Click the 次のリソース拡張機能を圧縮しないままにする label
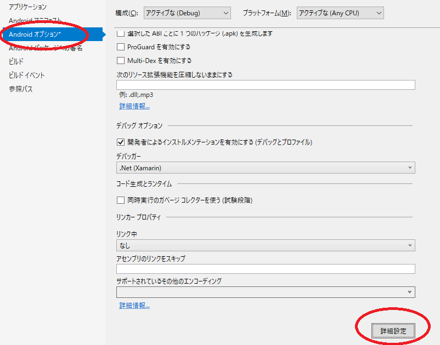This screenshot has width=440, height=345. pyautogui.click(x=174, y=75)
